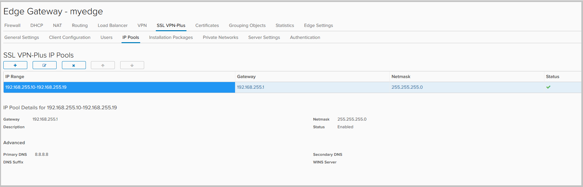Switch to Private Networks sub-tab
Viewport: 583px width, 187px height.
pos(220,38)
